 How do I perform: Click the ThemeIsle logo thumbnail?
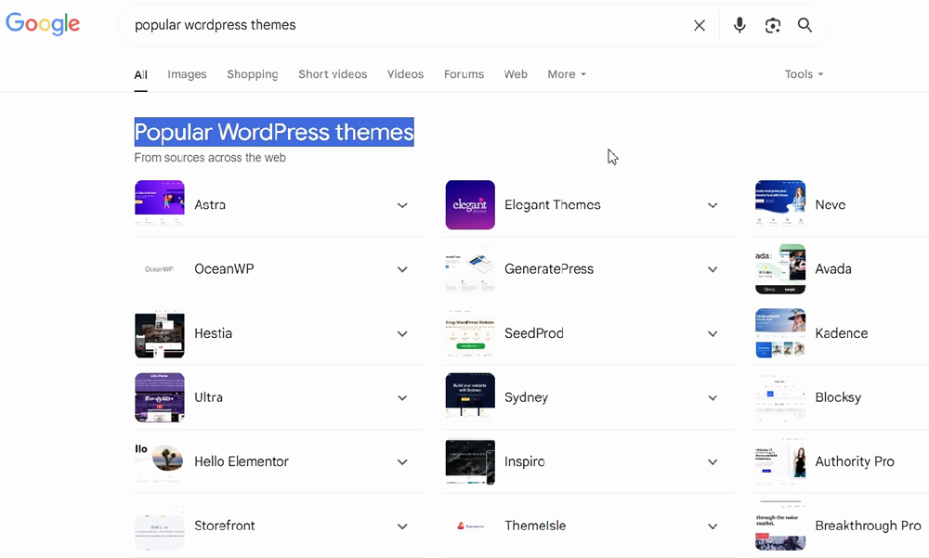tap(470, 526)
